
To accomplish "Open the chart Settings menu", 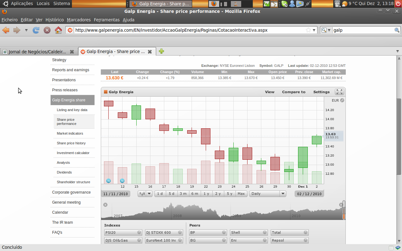I will 321,92.
